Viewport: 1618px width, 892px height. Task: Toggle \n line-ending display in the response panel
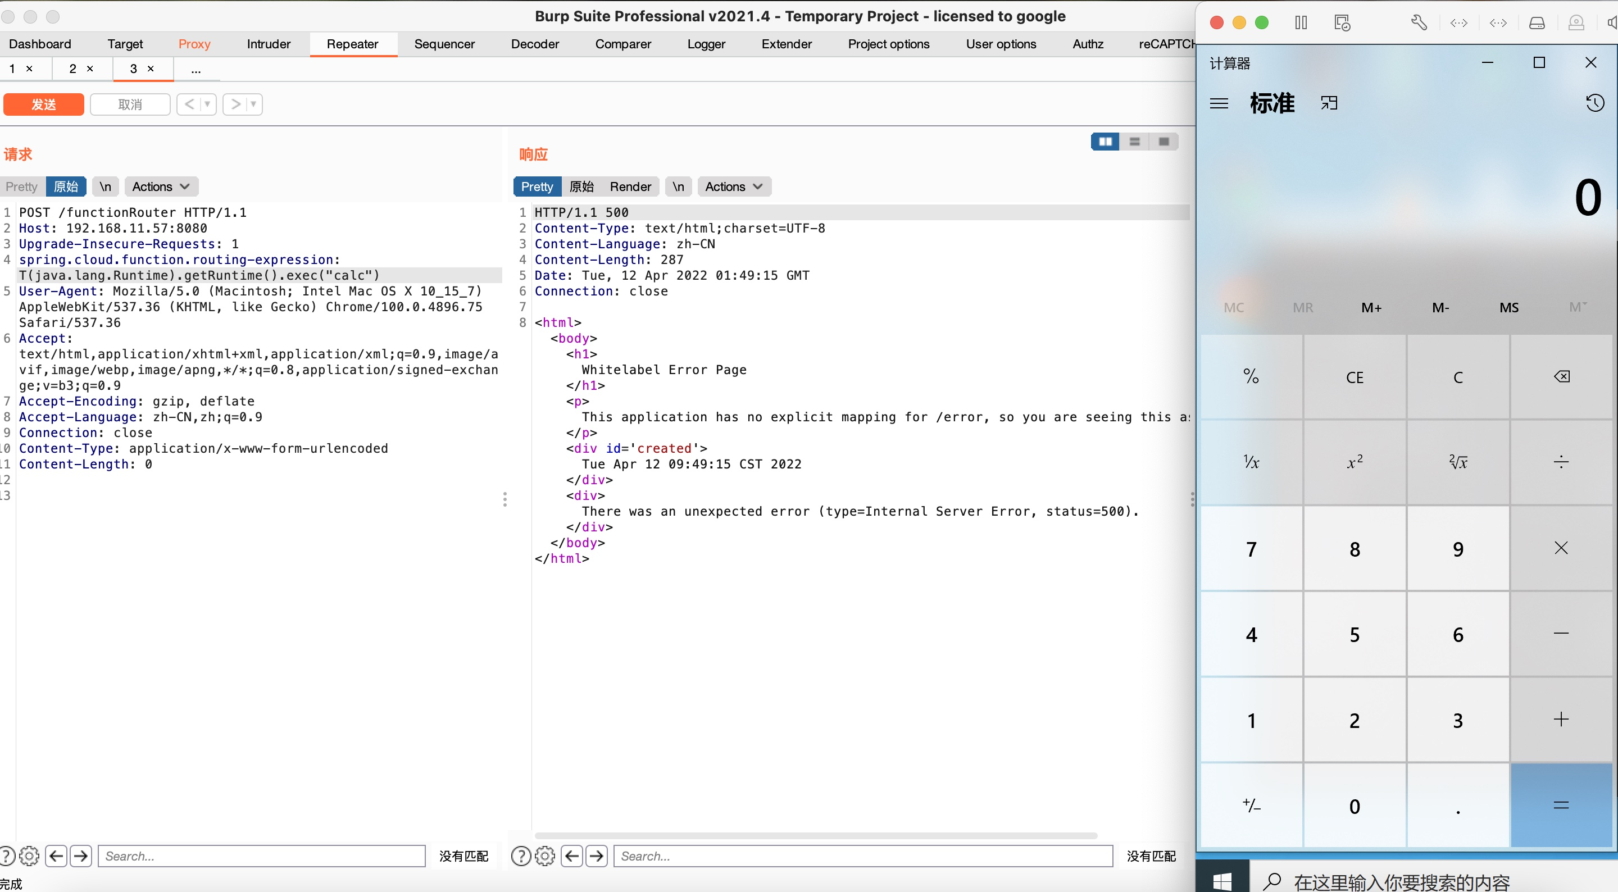tap(678, 186)
